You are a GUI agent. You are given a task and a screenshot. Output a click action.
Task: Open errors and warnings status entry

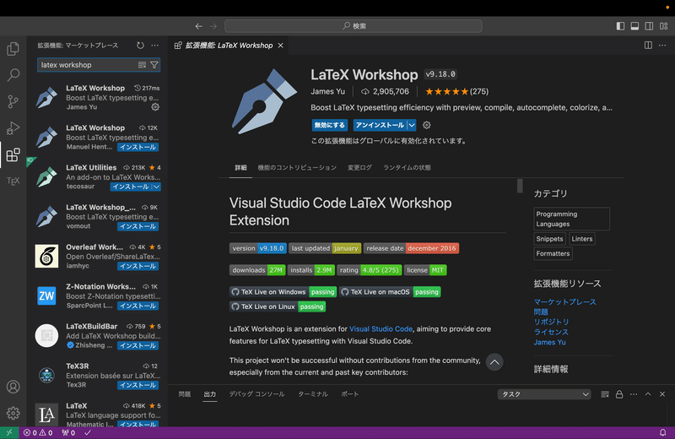(38, 432)
